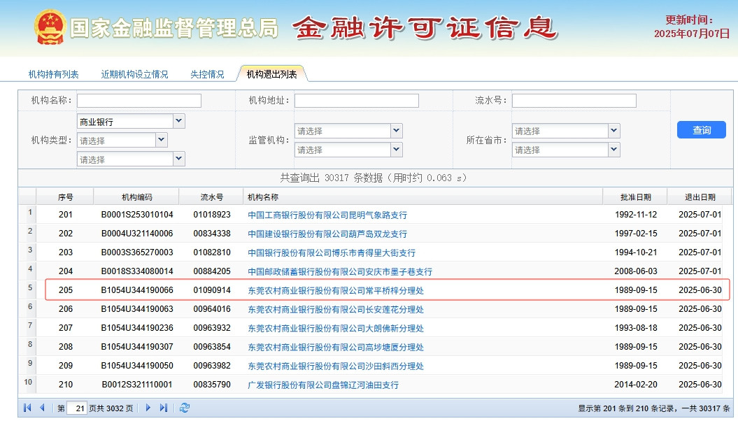The height and width of the screenshot is (421, 738).
Task: Open 中国工商银行昆明气象路支行 link
Action: tap(327, 215)
